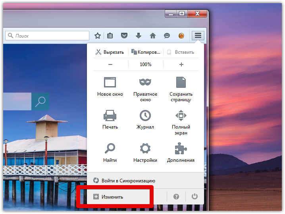The height and width of the screenshot is (214, 285).
Task: Click the chat smiley bubble icon
Action: coord(167,36)
